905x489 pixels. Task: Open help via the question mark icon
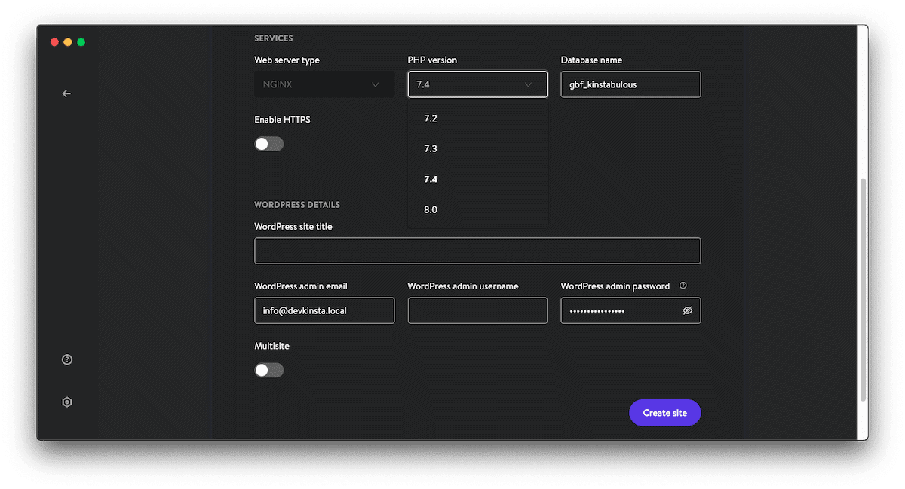pos(66,359)
